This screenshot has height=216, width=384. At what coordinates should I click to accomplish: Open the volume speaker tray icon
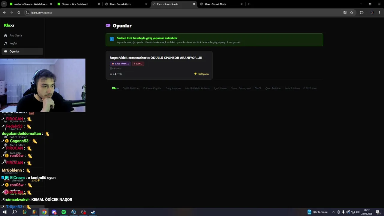pos(358,212)
